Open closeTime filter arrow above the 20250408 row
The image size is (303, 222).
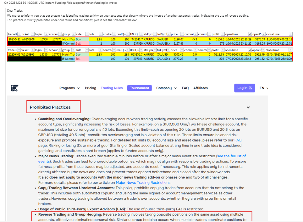(x=290, y=50)
